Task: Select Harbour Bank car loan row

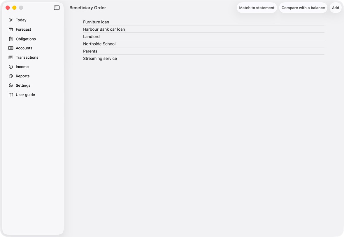Action: point(203,29)
